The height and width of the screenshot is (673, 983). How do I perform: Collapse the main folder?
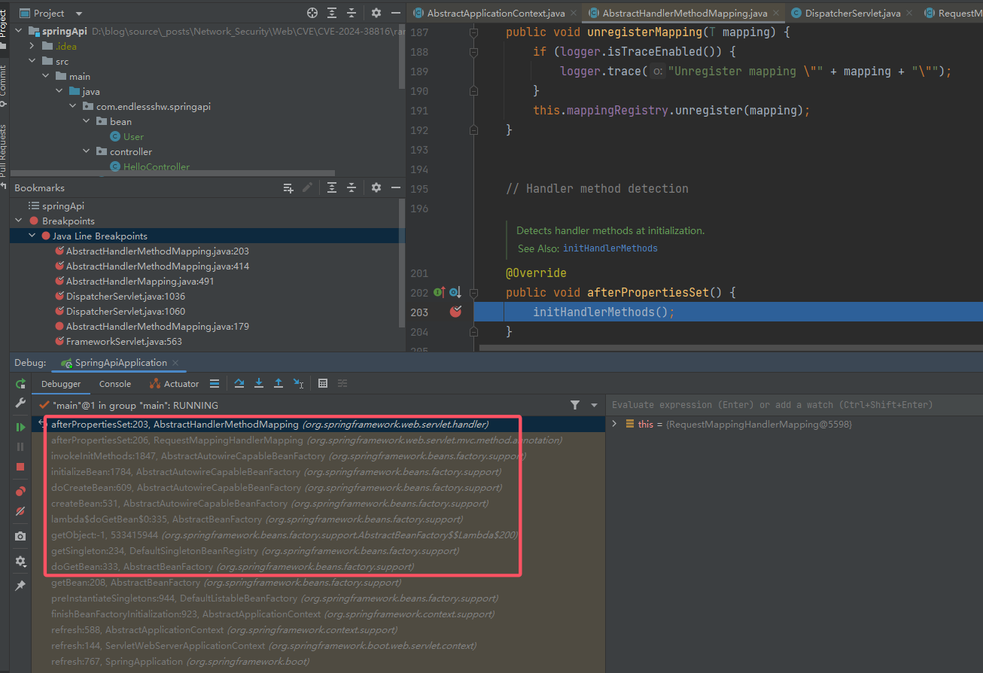(x=45, y=77)
